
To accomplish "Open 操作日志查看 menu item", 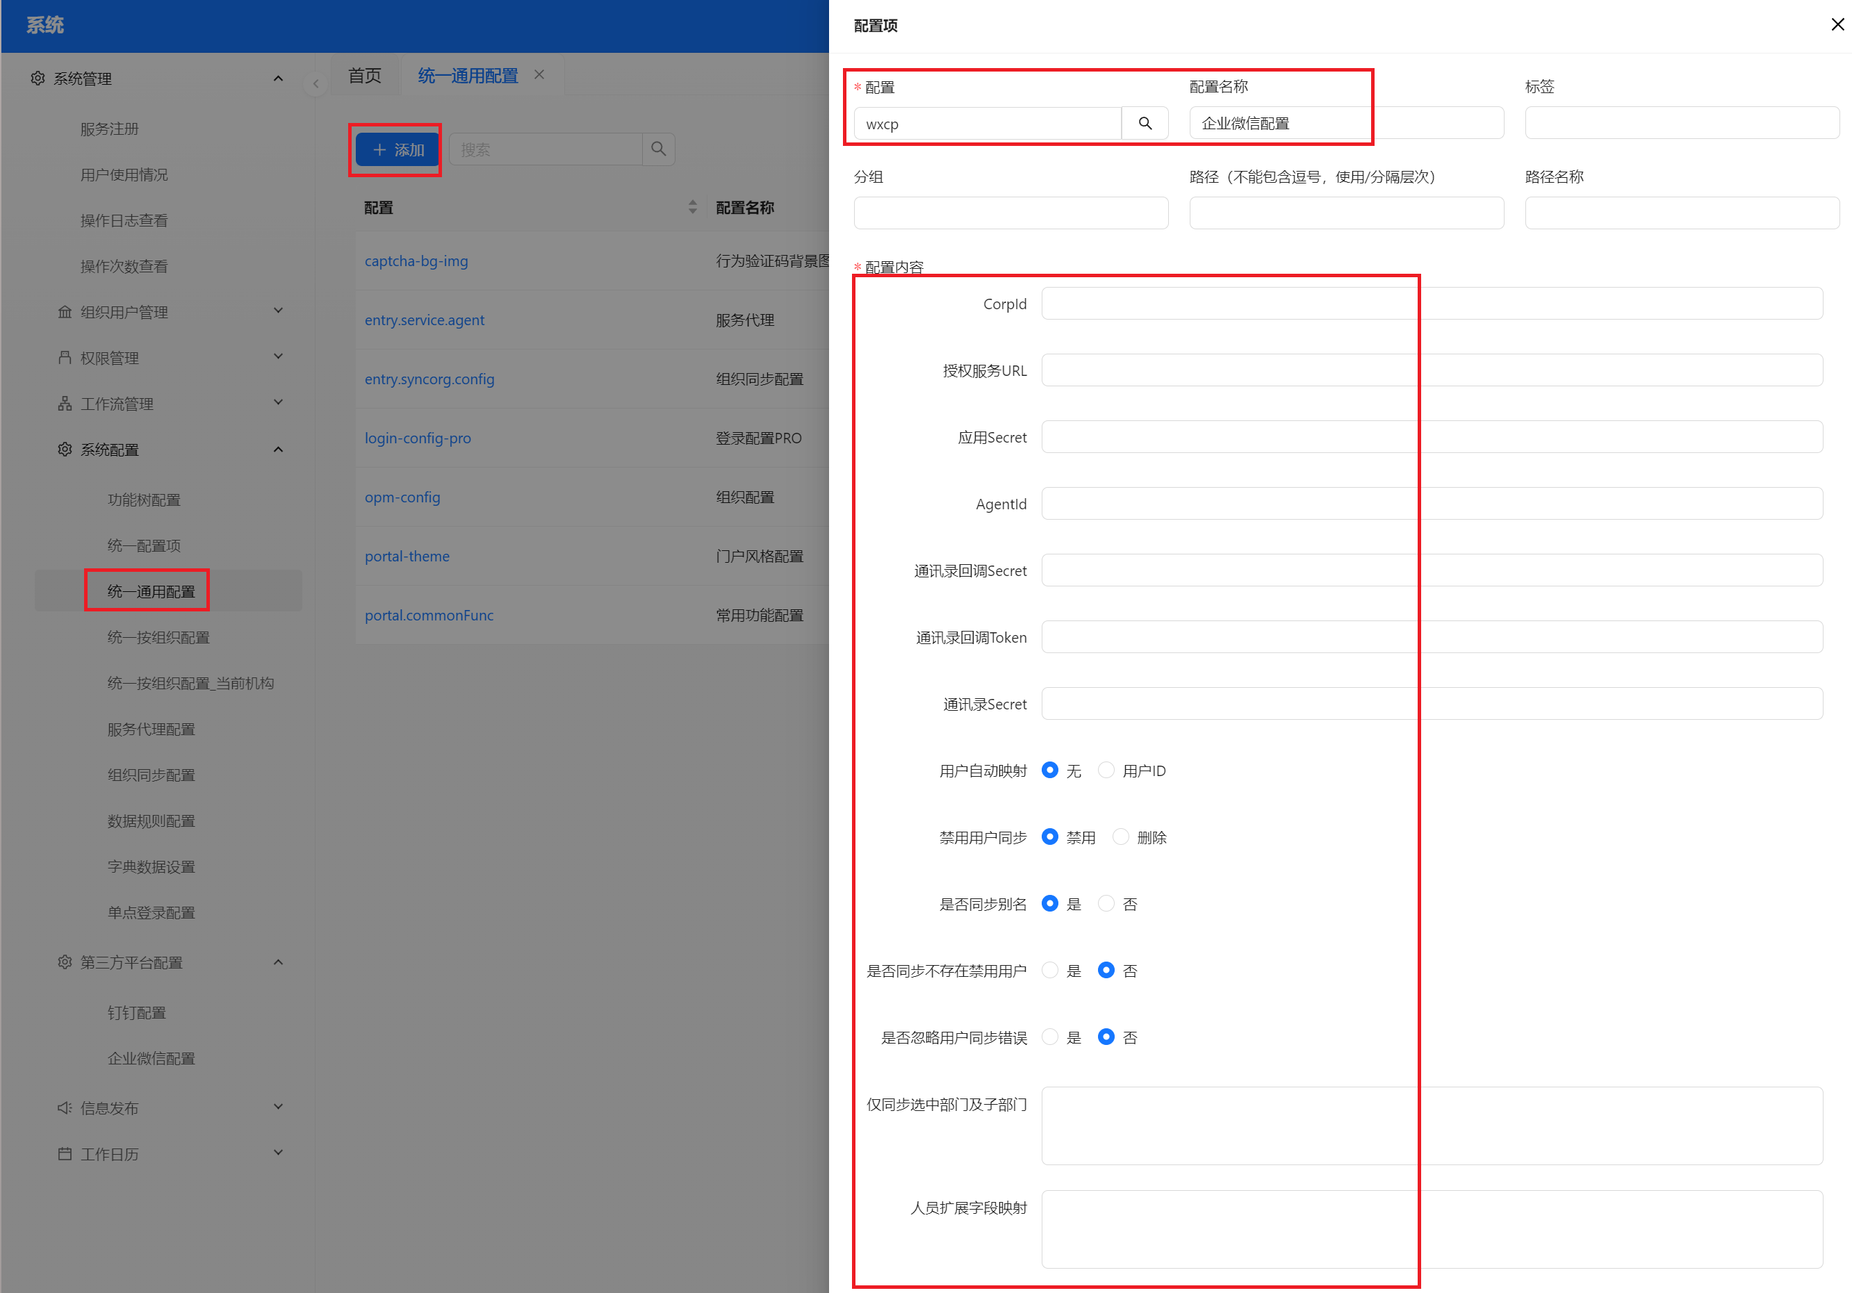I will point(124,220).
